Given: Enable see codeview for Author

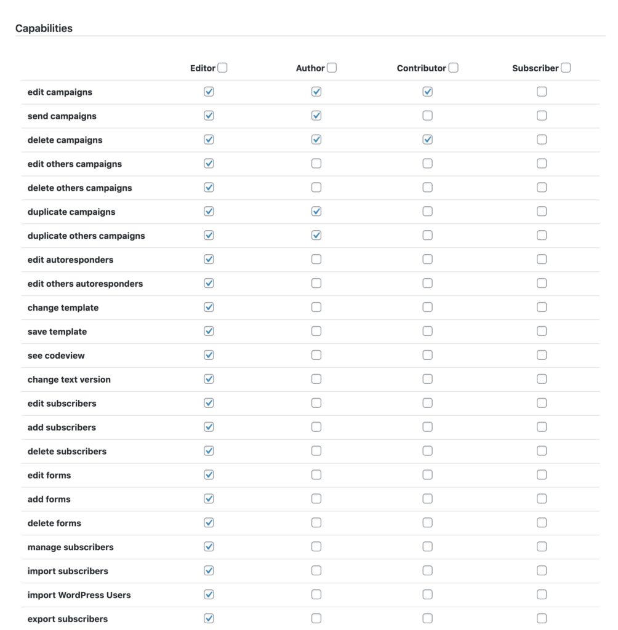Looking at the screenshot, I should click(316, 355).
